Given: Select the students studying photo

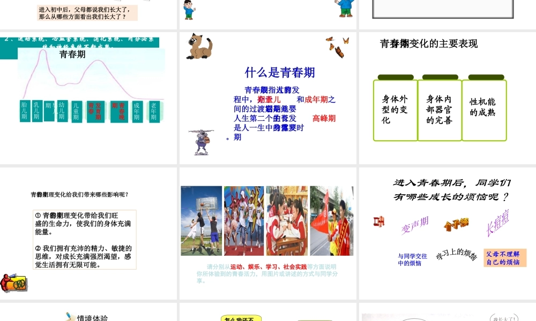Looking at the screenshot, I should [287, 221].
